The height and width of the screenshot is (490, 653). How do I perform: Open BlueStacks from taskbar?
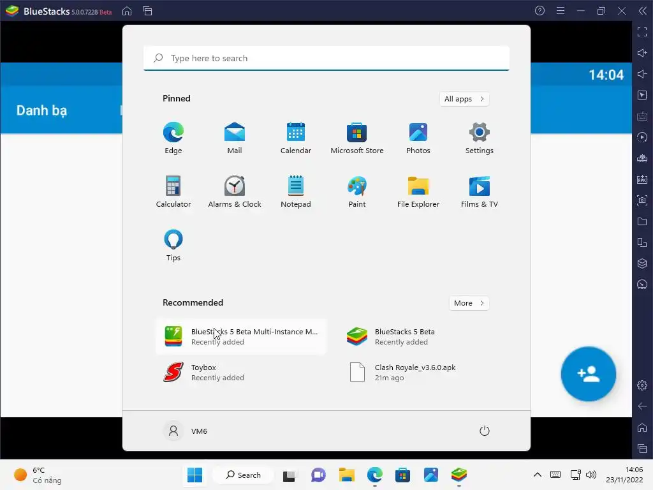point(459,475)
